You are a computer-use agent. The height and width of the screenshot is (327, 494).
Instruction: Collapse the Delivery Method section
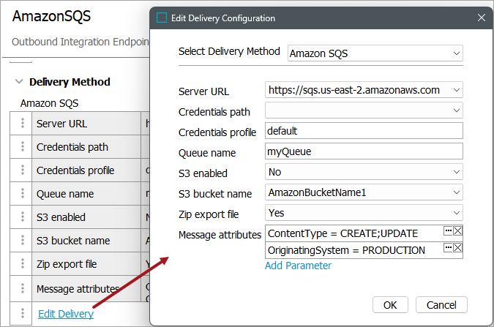pos(18,82)
